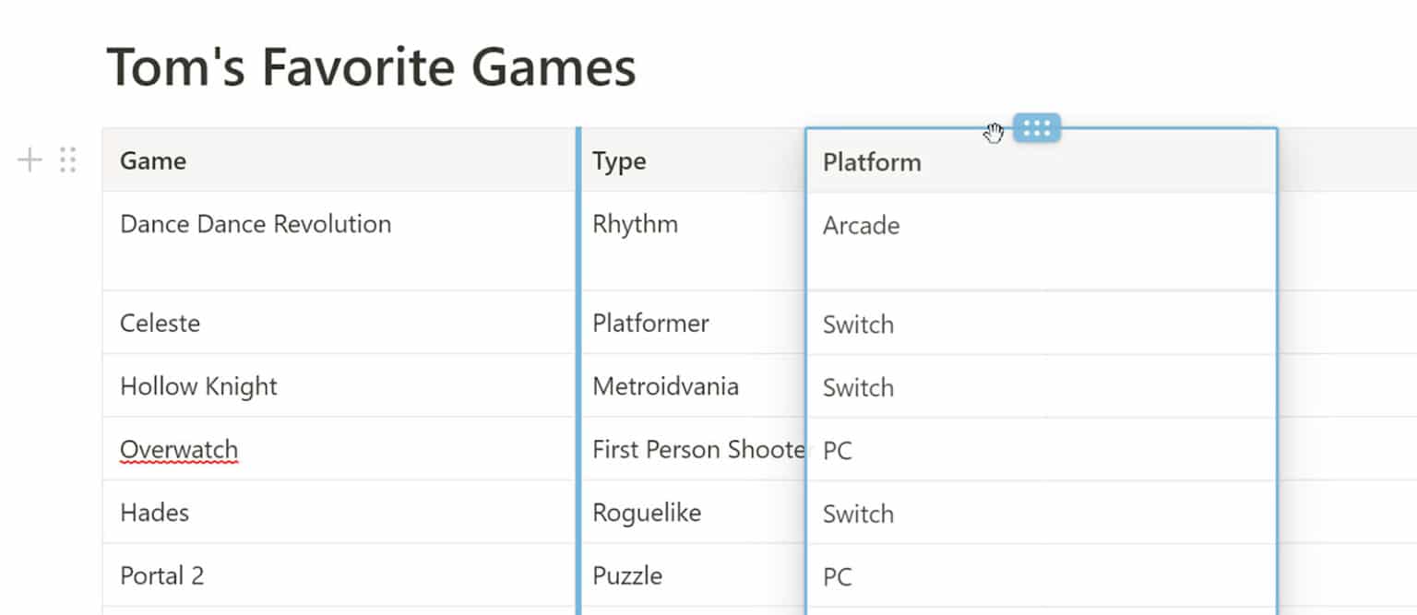Select the Platform column header
This screenshot has width=1417, height=615.
coord(871,162)
